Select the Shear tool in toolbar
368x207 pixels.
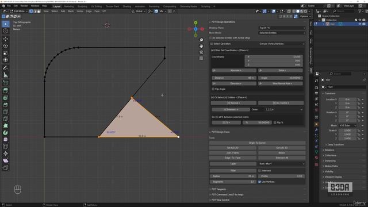[6, 161]
